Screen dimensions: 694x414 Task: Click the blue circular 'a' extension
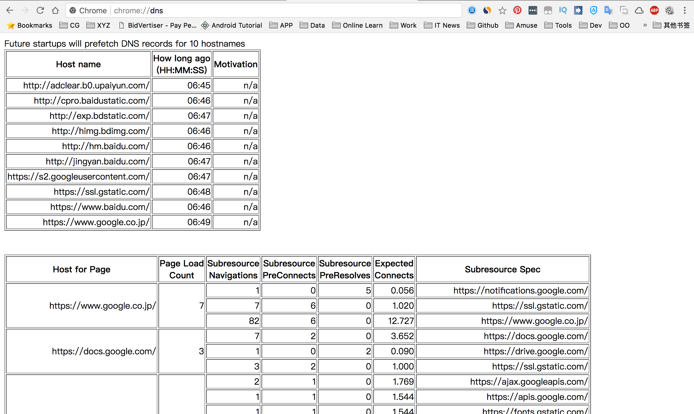(x=472, y=11)
